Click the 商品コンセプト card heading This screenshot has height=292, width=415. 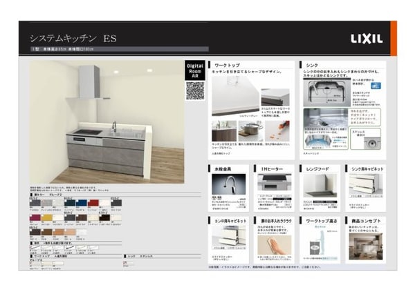click(366, 221)
